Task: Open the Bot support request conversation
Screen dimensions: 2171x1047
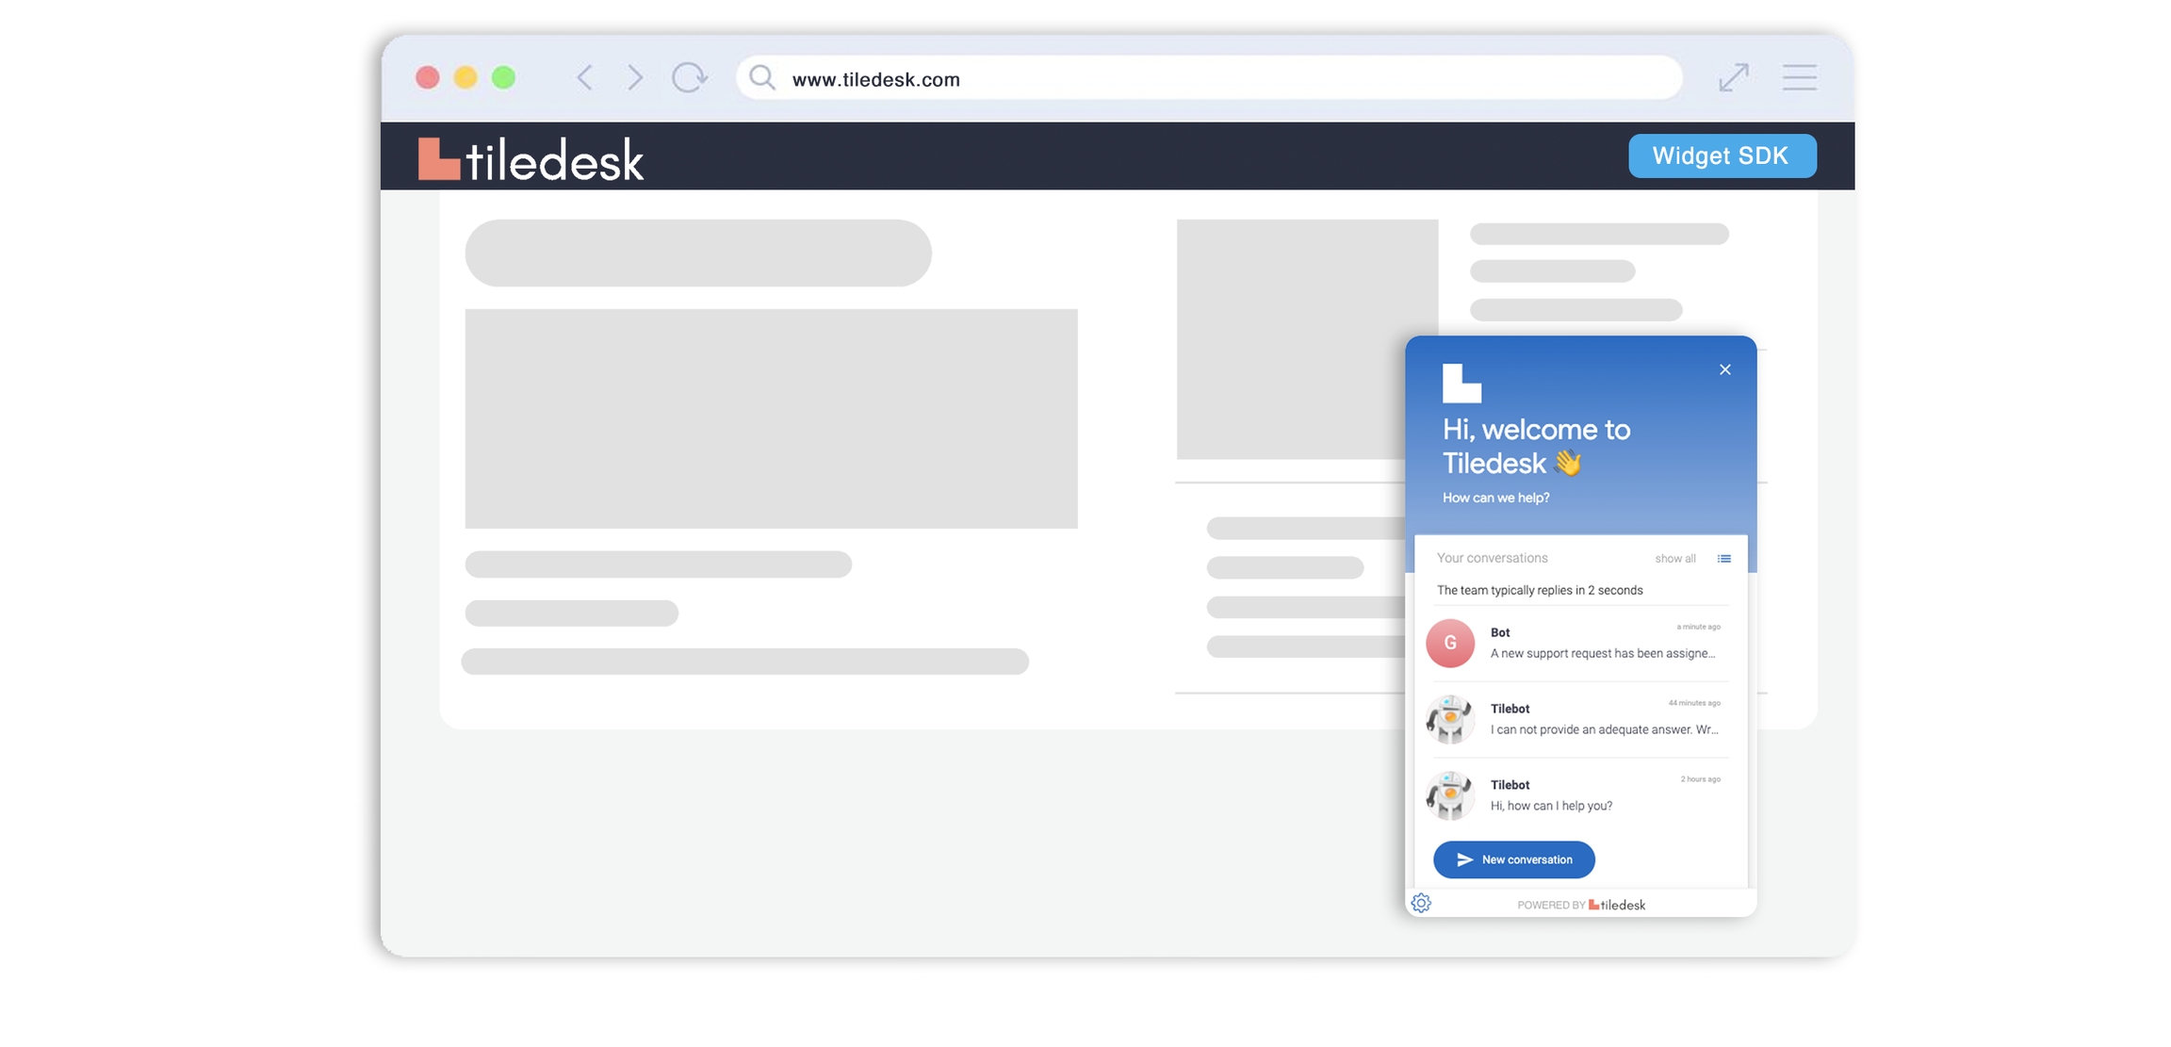Action: (1602, 644)
